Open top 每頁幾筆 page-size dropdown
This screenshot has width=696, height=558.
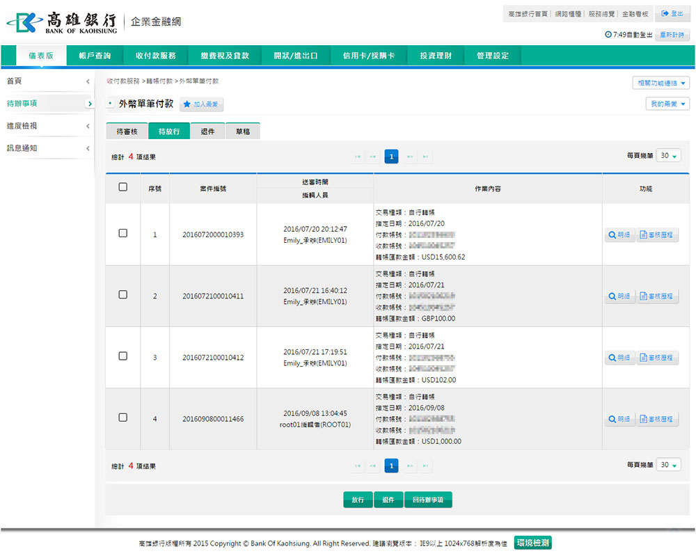[x=668, y=156]
